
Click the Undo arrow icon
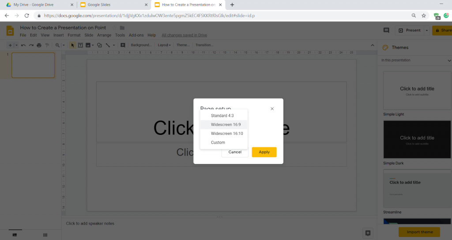(23, 45)
